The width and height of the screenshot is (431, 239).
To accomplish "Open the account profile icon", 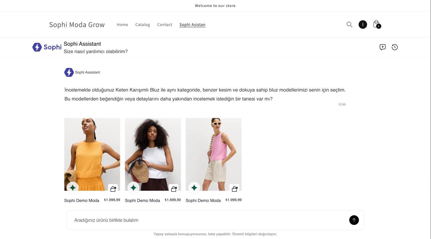I will (x=363, y=25).
